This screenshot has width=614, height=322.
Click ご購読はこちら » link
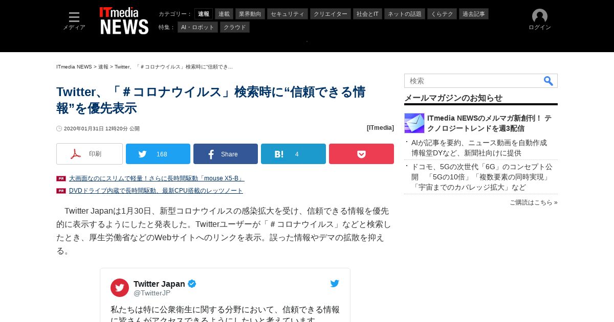pos(534,202)
